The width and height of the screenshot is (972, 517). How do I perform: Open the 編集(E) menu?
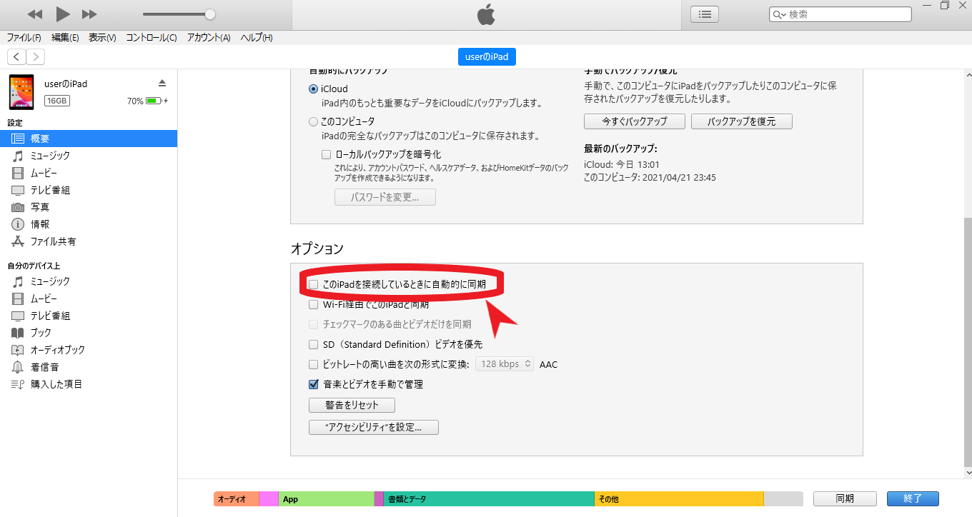click(65, 38)
